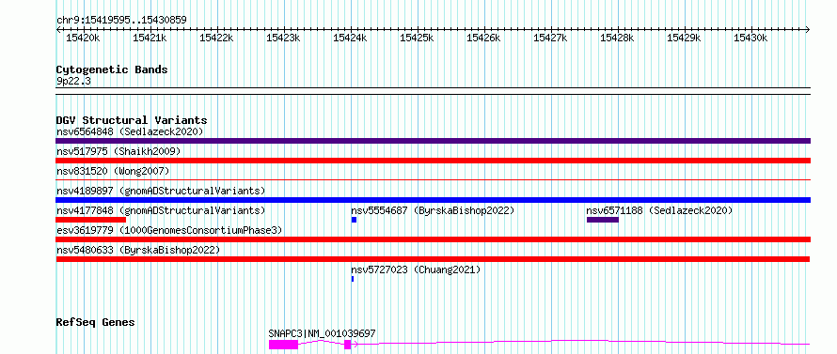Screen dimensions: 837x354
Task: Click the DGV Structural Variants track title
Action: (132, 120)
